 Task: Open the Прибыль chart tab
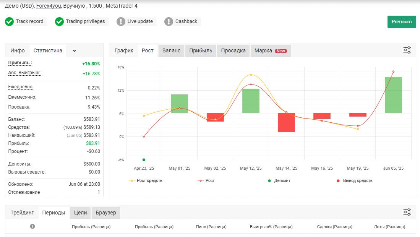(x=201, y=50)
